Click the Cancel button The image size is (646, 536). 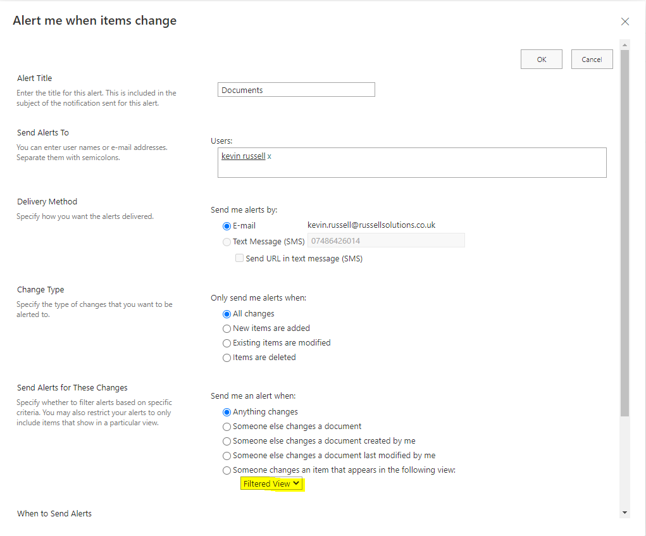click(x=592, y=59)
